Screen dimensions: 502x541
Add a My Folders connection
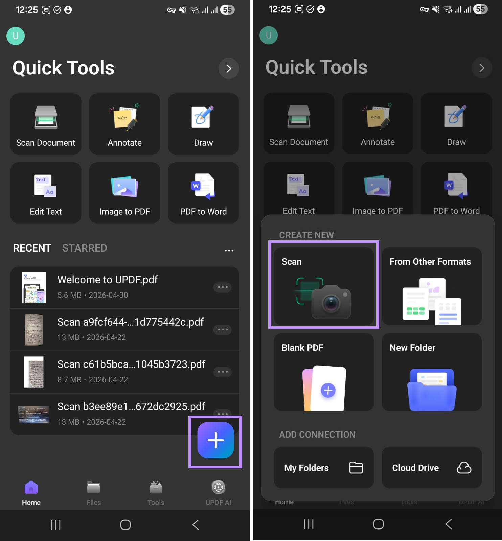[x=324, y=468]
